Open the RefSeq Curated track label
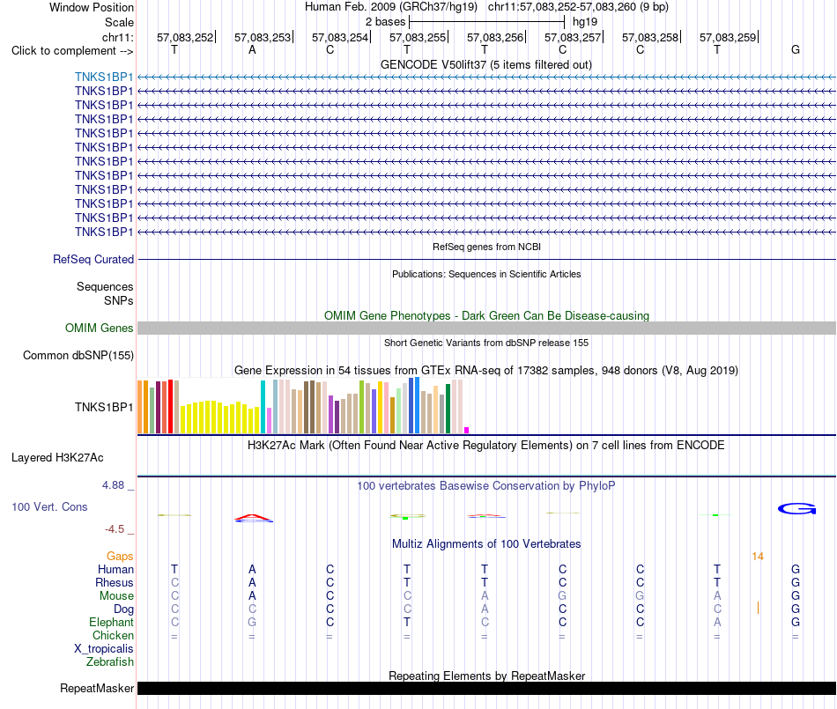This screenshot has width=837, height=709. [93, 259]
